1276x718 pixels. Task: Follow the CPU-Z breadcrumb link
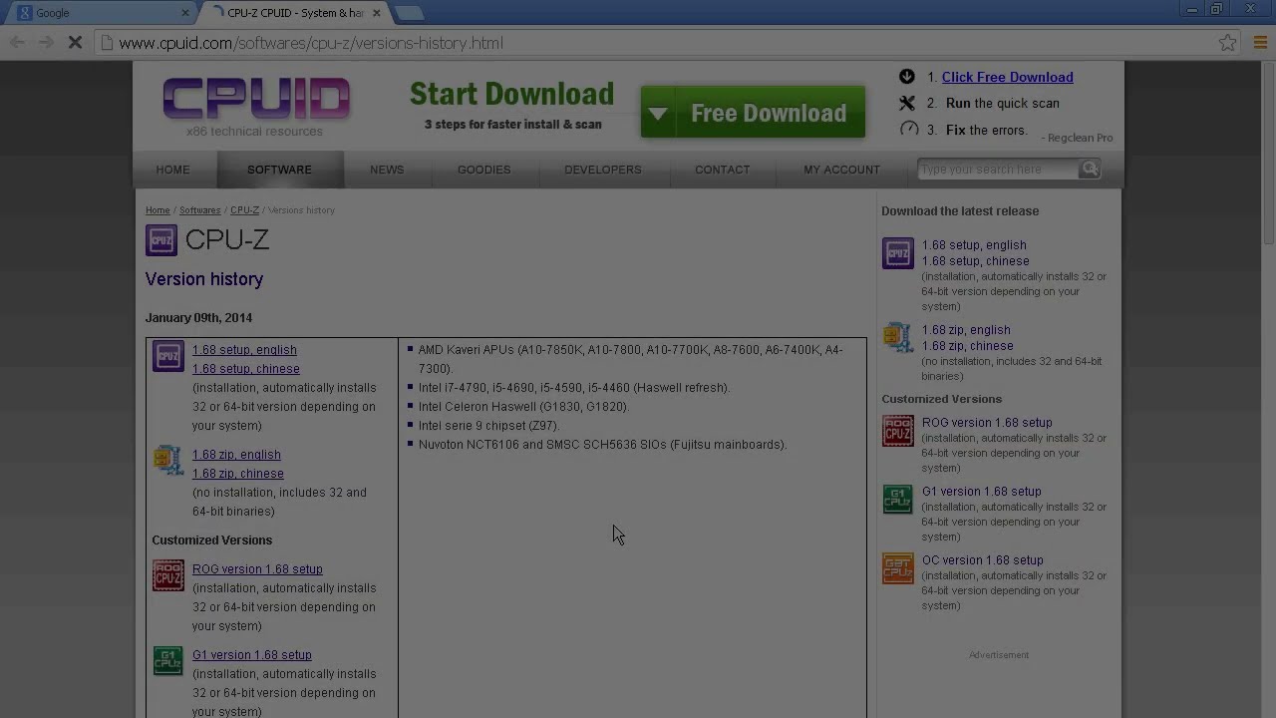(244, 210)
